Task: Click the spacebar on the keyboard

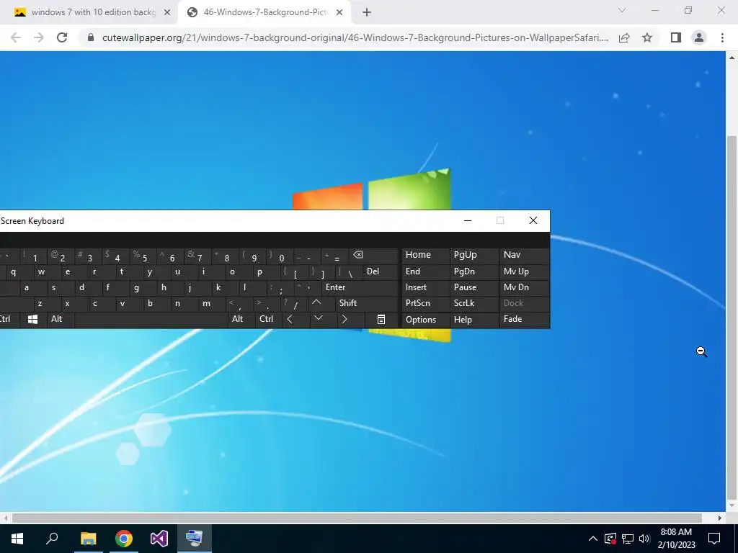Action: pos(151,319)
